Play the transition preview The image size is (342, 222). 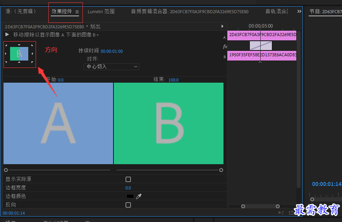tap(7, 35)
